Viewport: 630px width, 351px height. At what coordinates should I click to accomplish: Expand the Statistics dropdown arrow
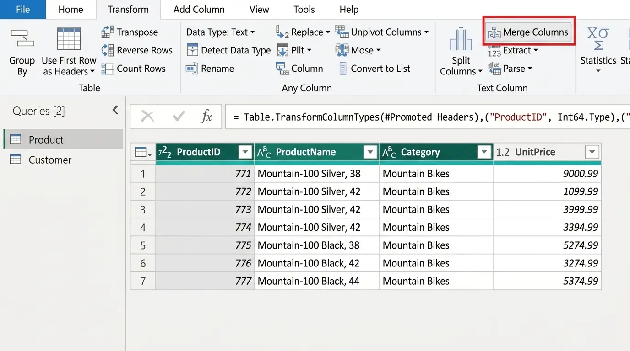pos(598,71)
